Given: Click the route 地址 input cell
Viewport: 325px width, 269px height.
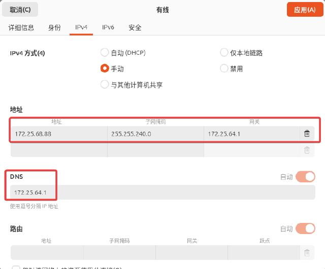Looking at the screenshot, I should [x=47, y=252].
